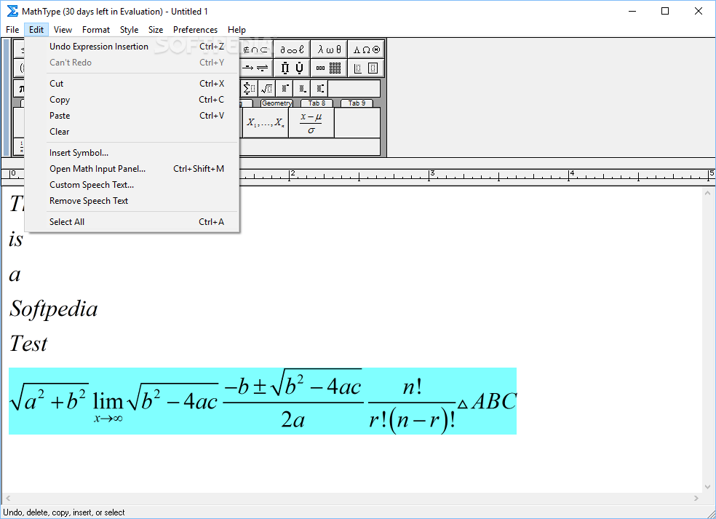The height and width of the screenshot is (519, 716).
Task: Choose Undo Expression Insertion
Action: coord(132,47)
